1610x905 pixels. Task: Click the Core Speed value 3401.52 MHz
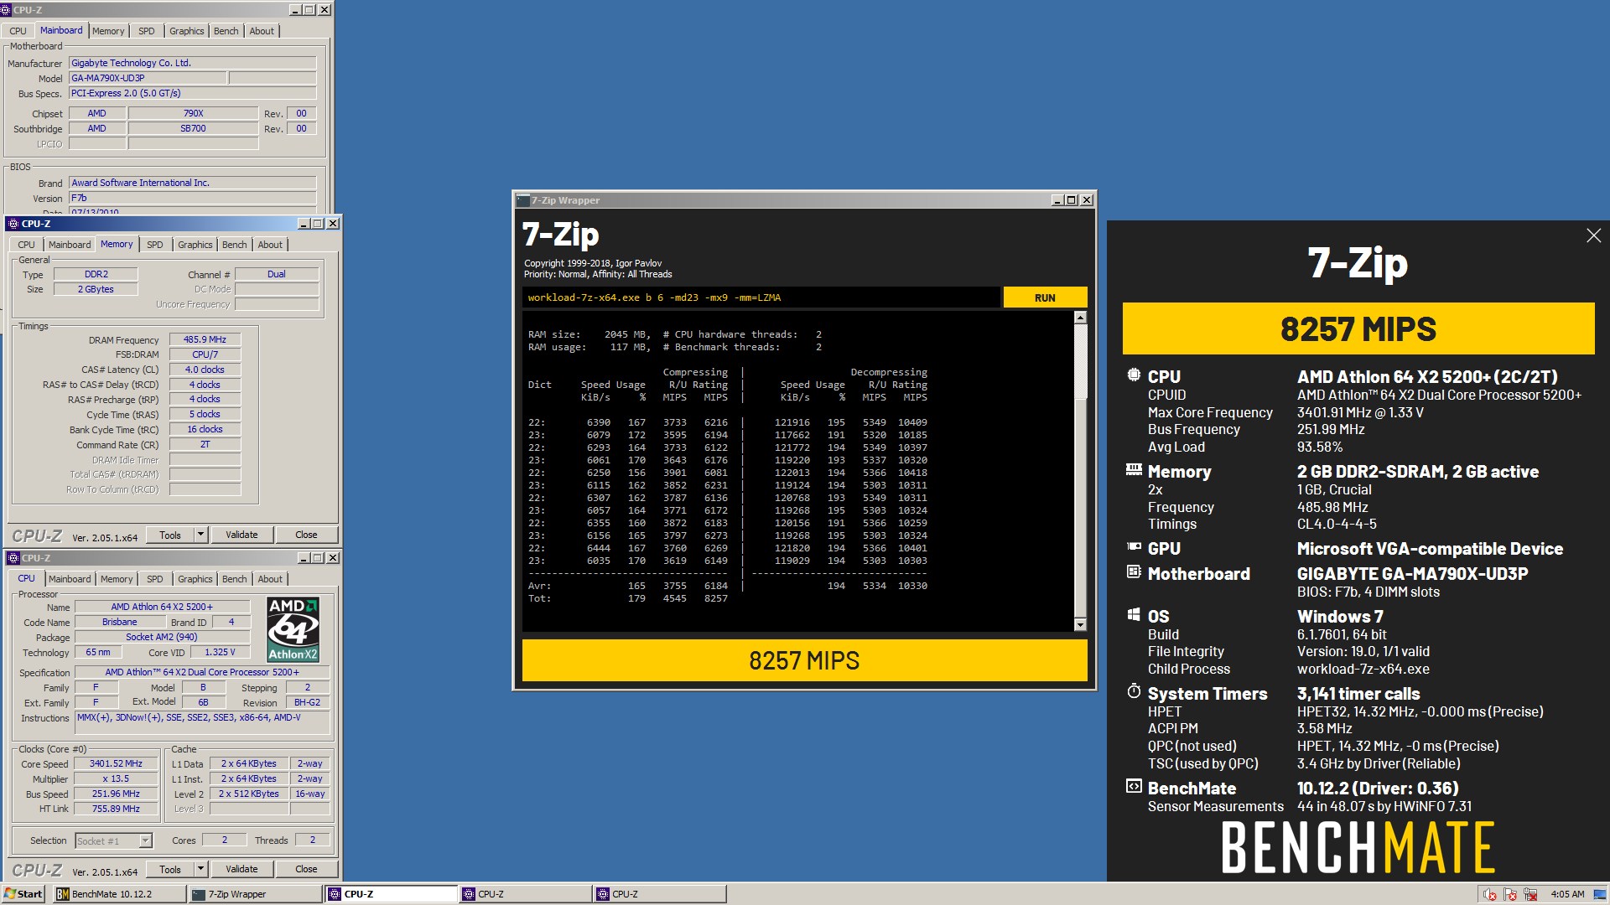[116, 763]
